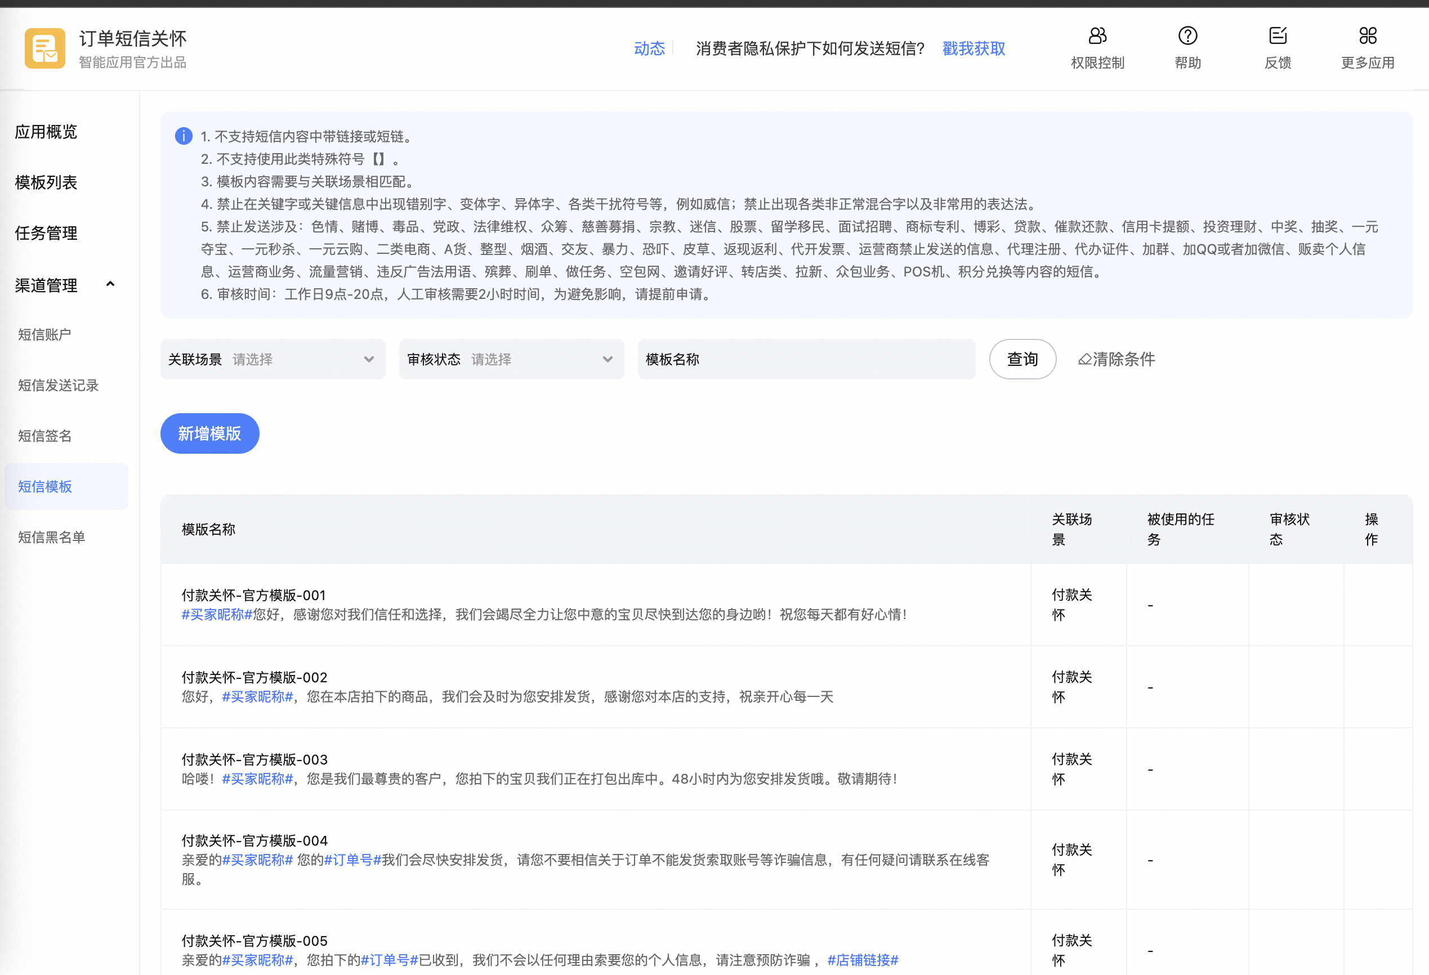
Task: Click the 查询 search button
Action: [1022, 359]
